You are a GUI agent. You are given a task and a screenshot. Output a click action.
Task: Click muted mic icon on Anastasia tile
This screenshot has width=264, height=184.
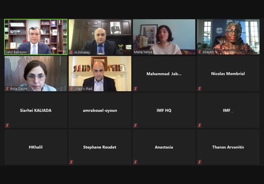(135, 162)
